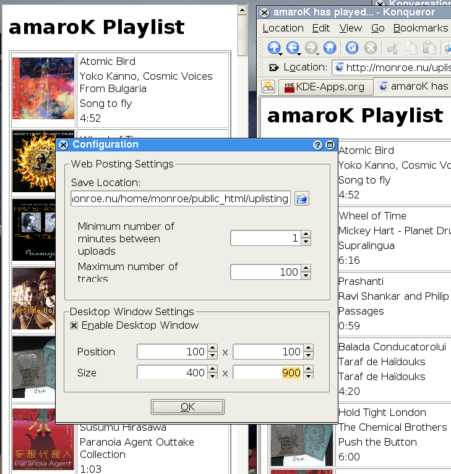
Task: Click the Copy icon in Konqueror toolbar
Action: point(411,48)
